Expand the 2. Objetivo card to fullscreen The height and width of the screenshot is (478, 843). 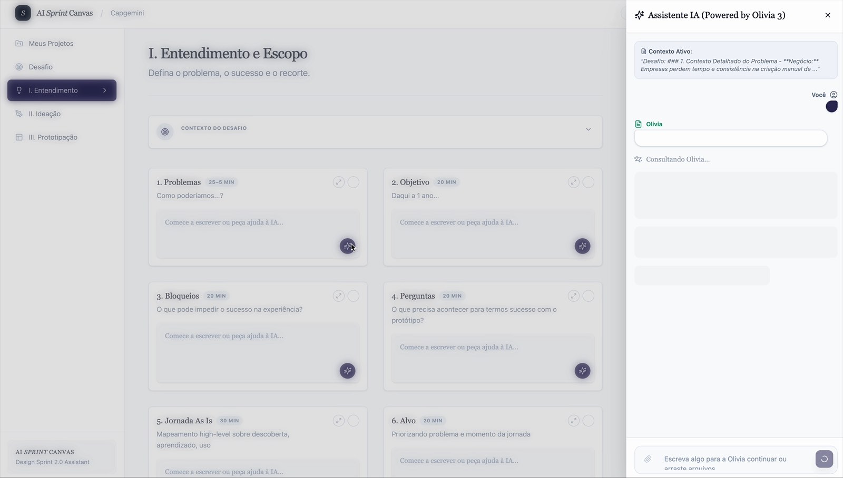[x=574, y=182]
